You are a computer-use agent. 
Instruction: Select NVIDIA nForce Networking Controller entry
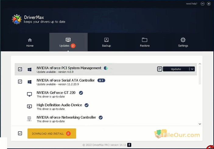106,119
